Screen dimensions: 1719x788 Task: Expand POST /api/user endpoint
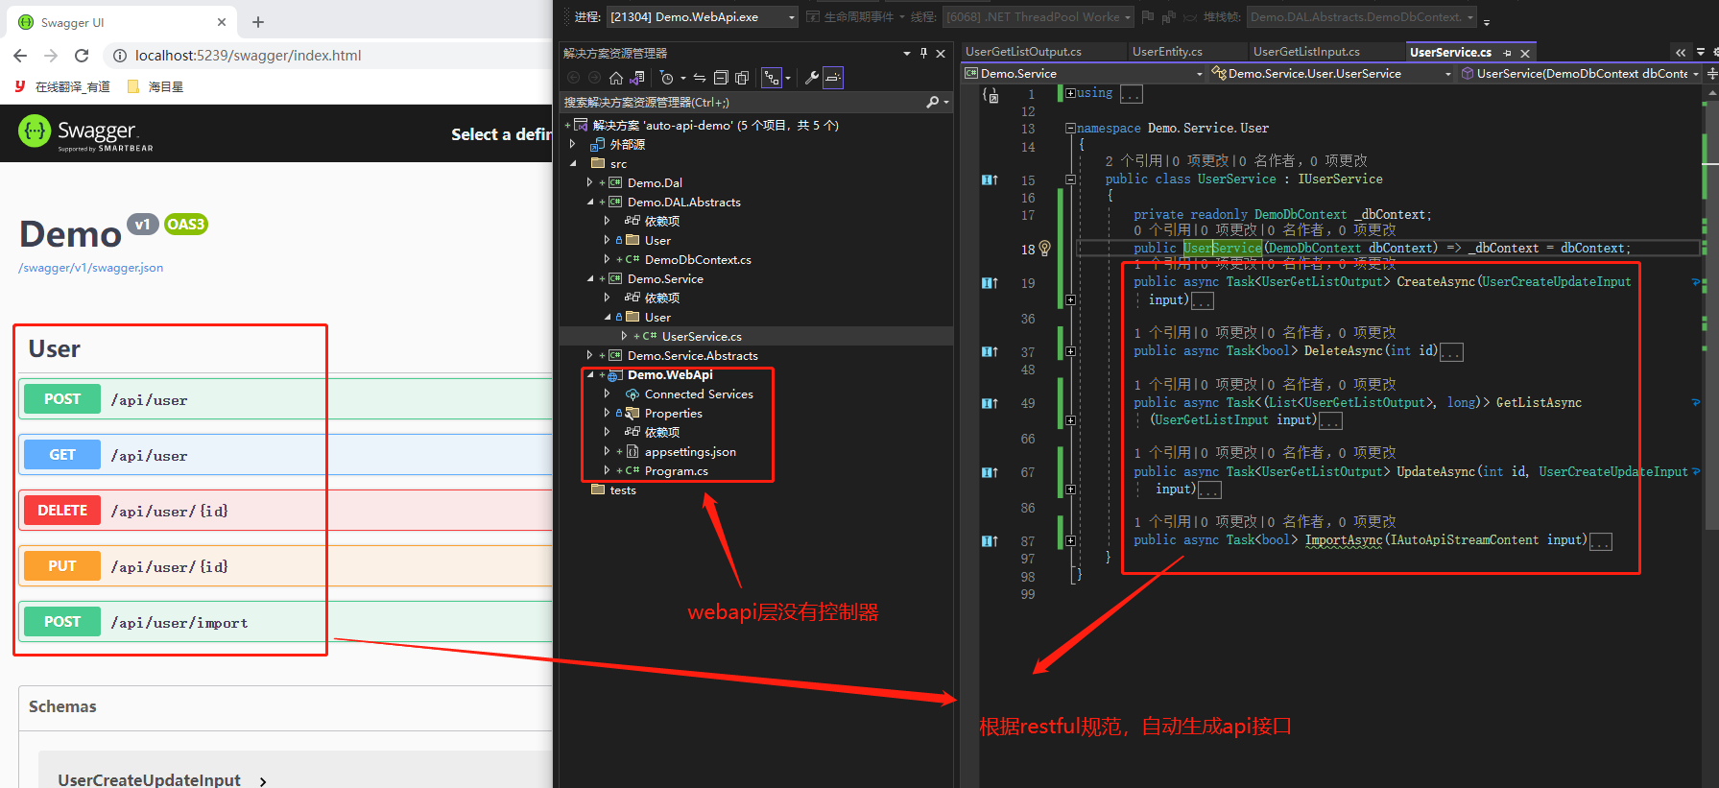click(286, 399)
